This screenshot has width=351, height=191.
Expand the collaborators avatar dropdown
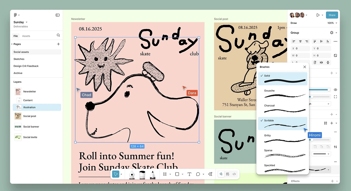306,15
